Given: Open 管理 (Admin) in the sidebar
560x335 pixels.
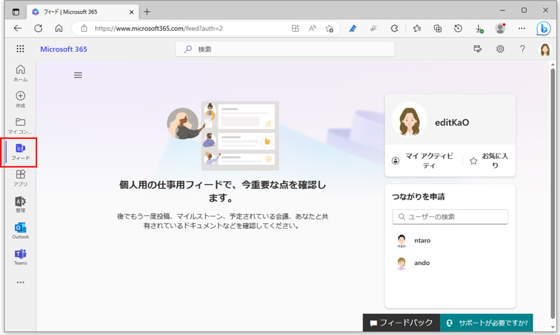Looking at the screenshot, I should coord(20,204).
